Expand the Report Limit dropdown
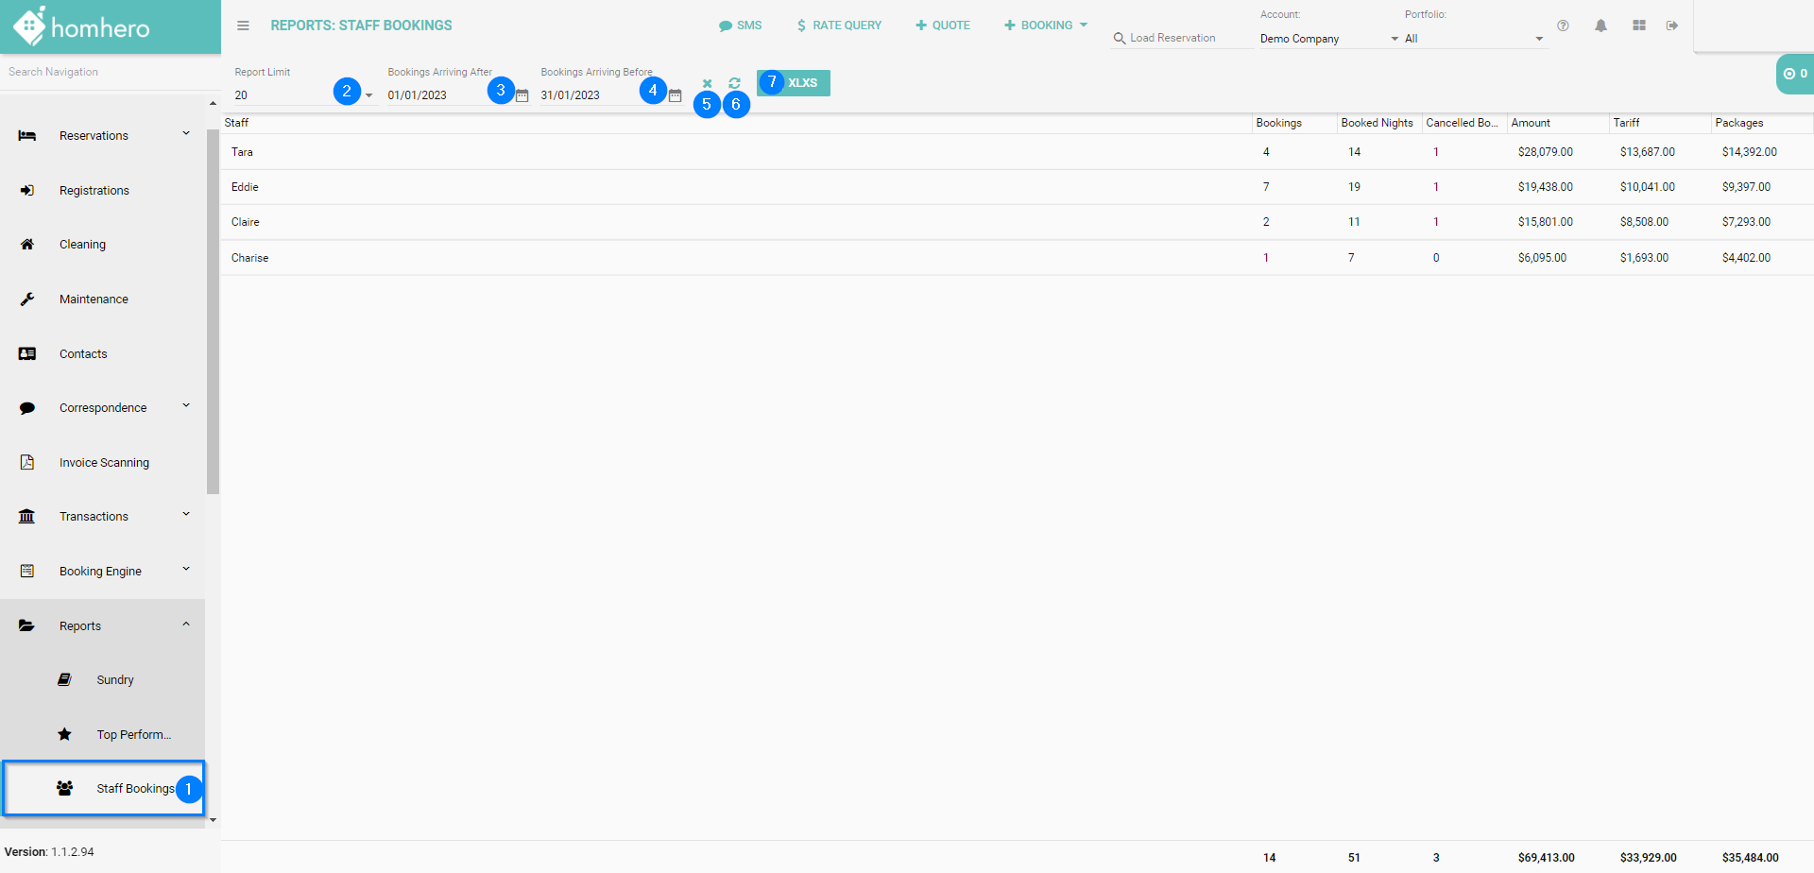This screenshot has height=873, width=1814. (x=368, y=95)
